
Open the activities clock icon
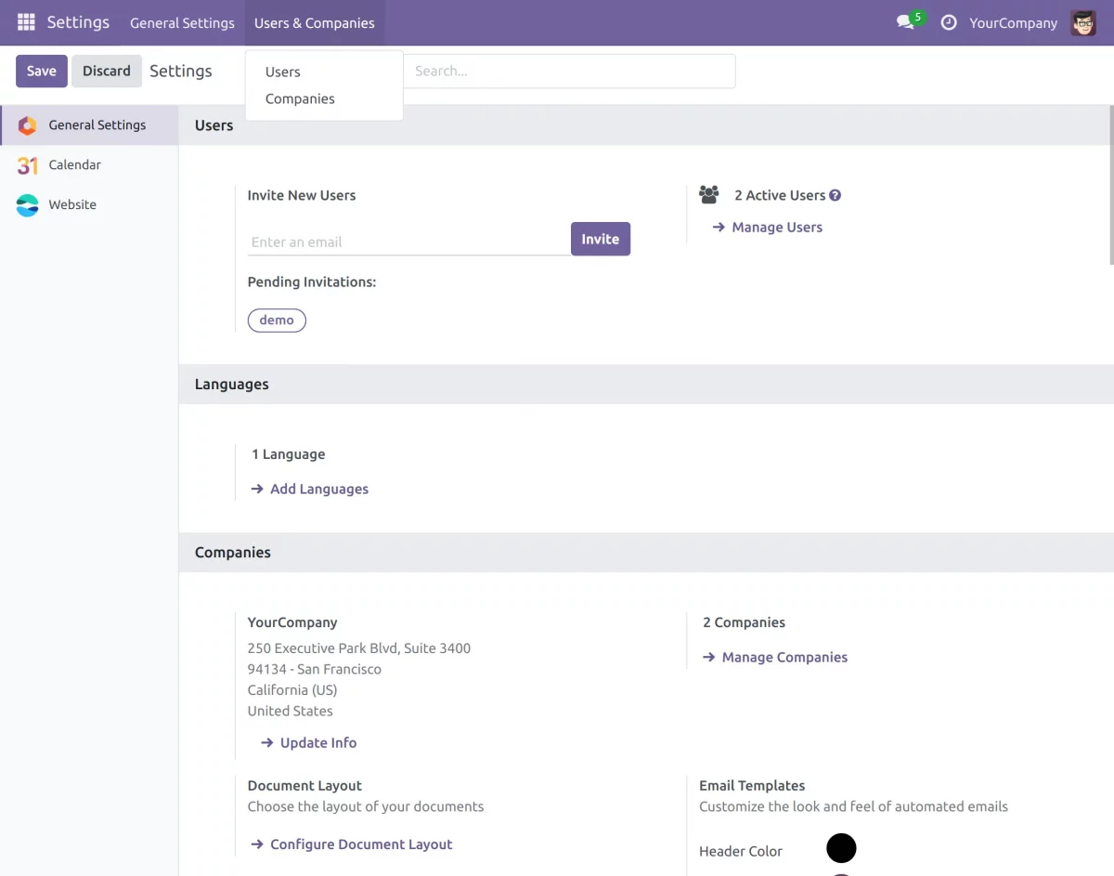point(949,22)
